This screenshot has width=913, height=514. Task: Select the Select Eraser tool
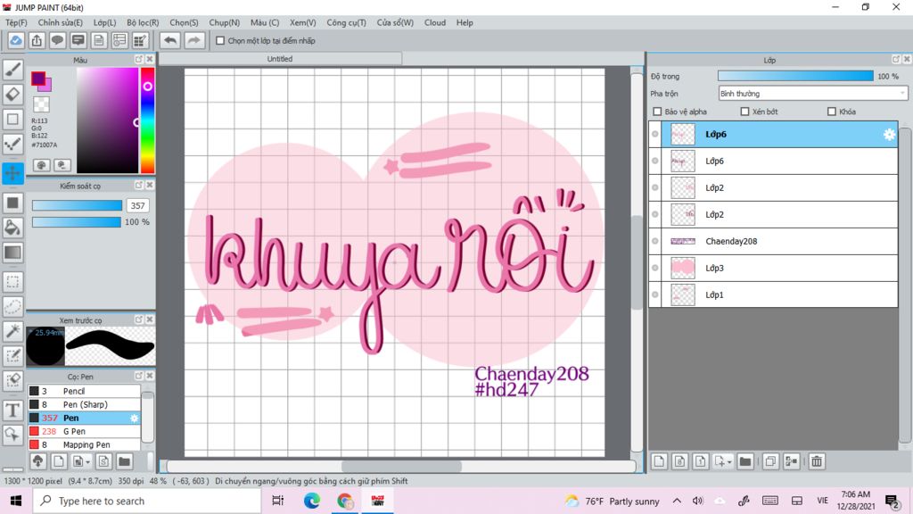[x=12, y=380]
